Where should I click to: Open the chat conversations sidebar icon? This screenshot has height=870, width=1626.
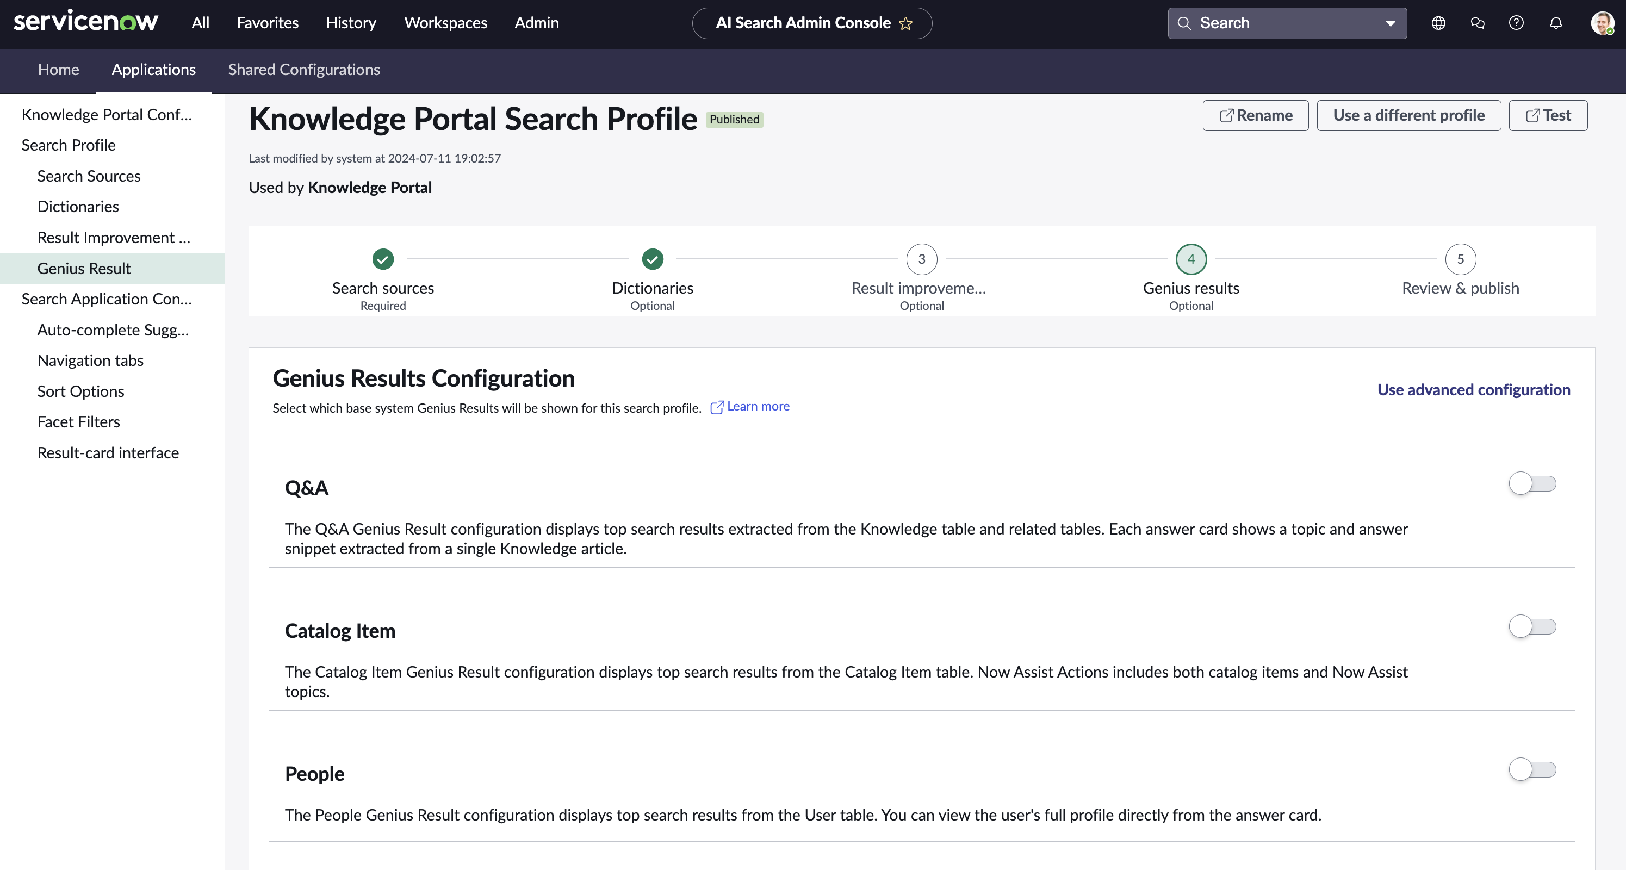[x=1477, y=23]
